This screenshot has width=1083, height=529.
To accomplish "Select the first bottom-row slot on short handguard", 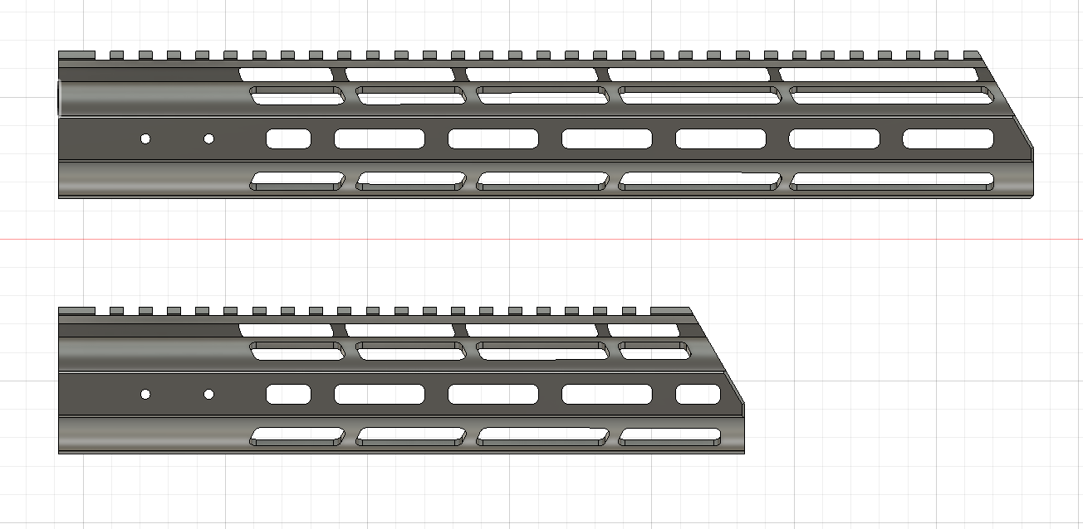I will [297, 434].
